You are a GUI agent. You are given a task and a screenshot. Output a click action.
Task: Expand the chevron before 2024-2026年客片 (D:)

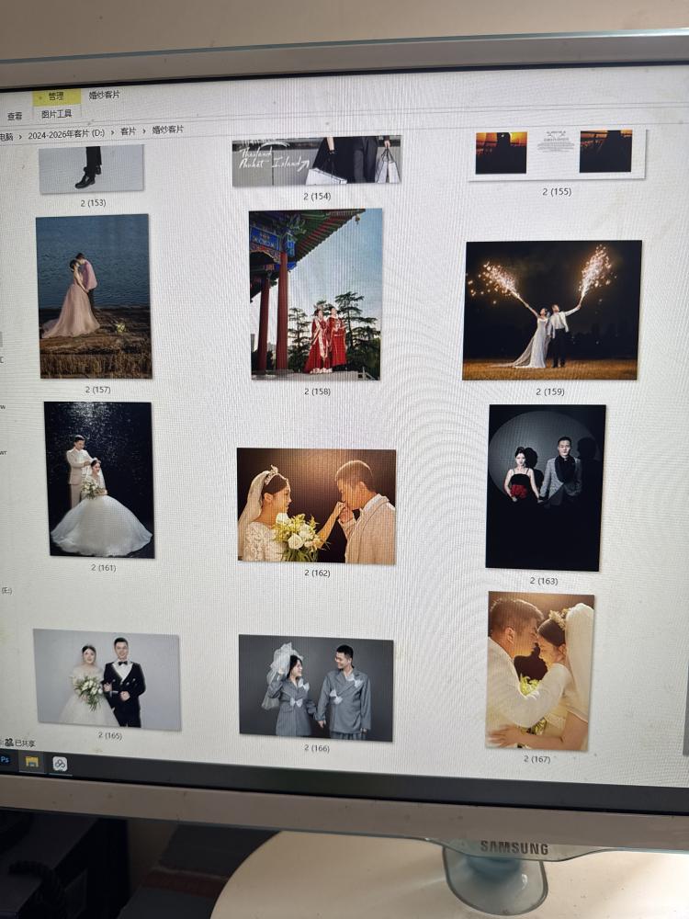tap(20, 136)
